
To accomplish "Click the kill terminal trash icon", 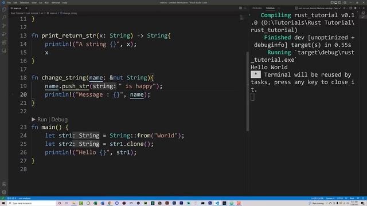I will pyautogui.click(x=355, y=8).
